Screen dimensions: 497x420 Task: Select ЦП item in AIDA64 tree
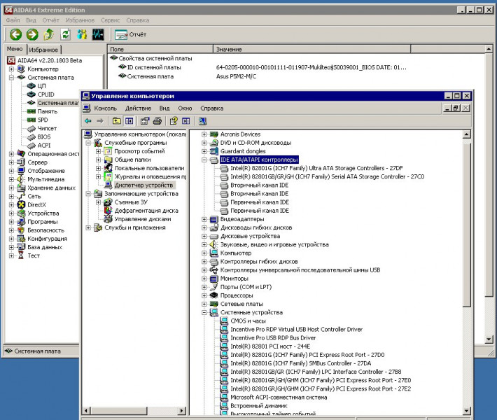pyautogui.click(x=41, y=86)
